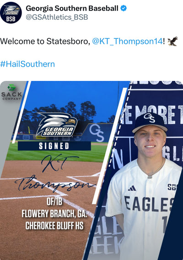Click the eagle emoji in the tweet
Screen dimensions: 183x260
pyautogui.click(x=172, y=41)
